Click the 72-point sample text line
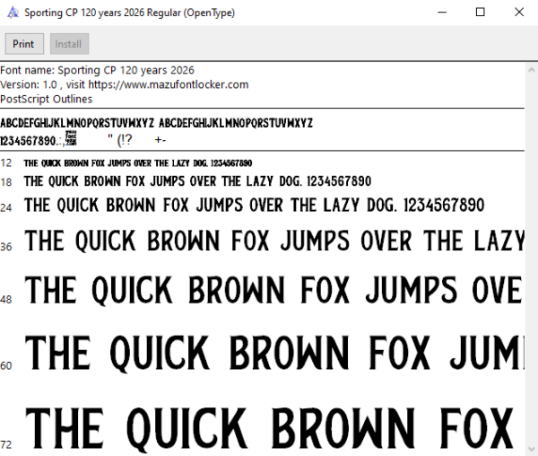This screenshot has width=538, height=456. point(270,429)
